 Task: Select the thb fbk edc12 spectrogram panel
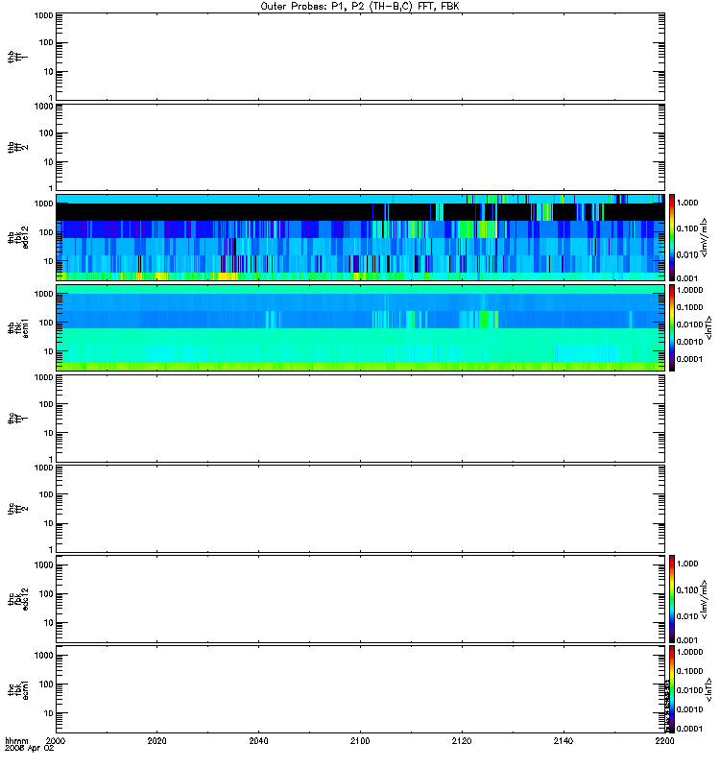click(361, 237)
